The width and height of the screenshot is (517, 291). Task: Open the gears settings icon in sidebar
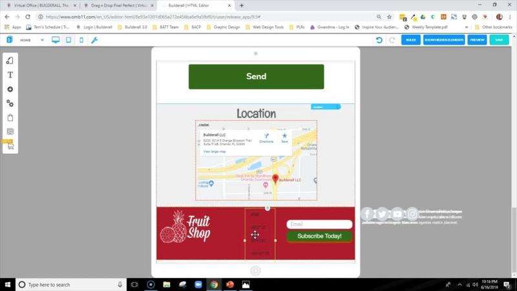(10, 103)
